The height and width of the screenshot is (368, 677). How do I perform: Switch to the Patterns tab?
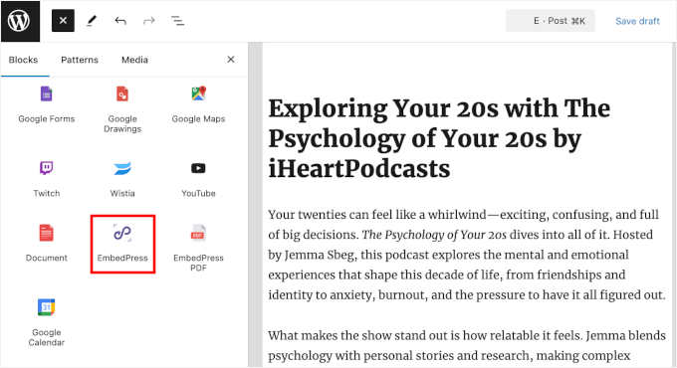point(80,60)
